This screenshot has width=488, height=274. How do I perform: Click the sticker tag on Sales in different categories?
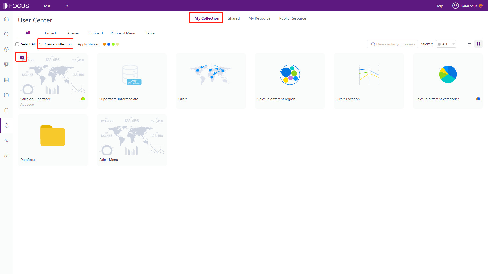pyautogui.click(x=478, y=99)
